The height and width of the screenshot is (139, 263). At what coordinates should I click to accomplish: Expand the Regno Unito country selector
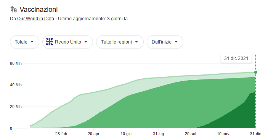67,42
